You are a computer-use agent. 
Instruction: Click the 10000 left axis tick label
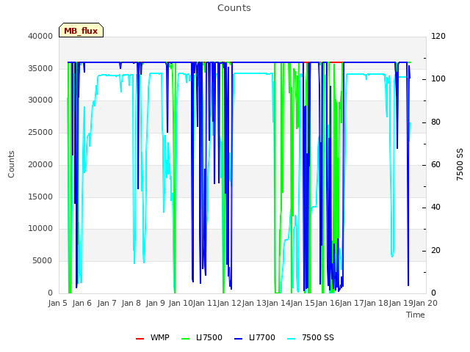click(x=40, y=229)
